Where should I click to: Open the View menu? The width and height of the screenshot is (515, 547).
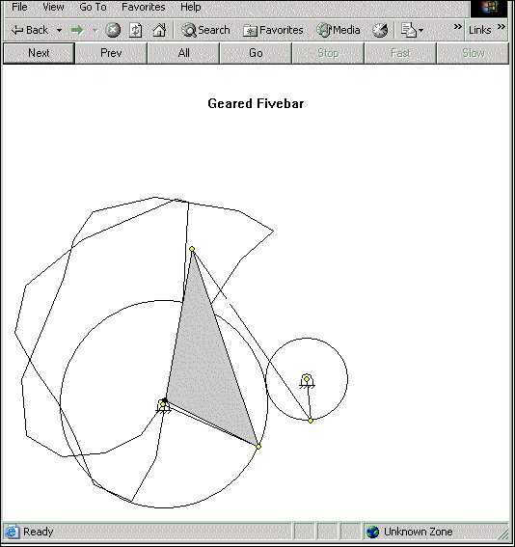[x=53, y=7]
